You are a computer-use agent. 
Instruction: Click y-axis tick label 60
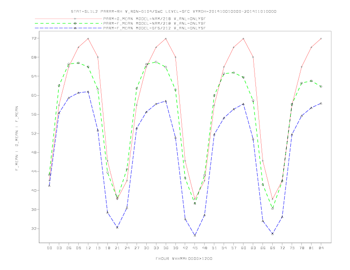34,95
